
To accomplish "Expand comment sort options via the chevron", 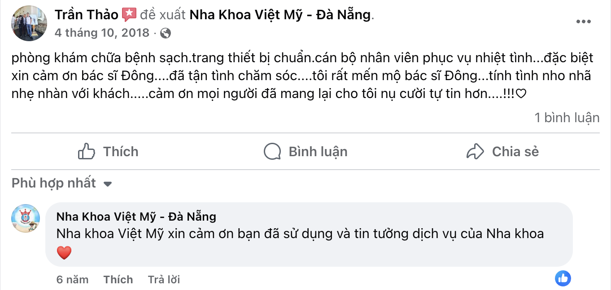I will 108,183.
